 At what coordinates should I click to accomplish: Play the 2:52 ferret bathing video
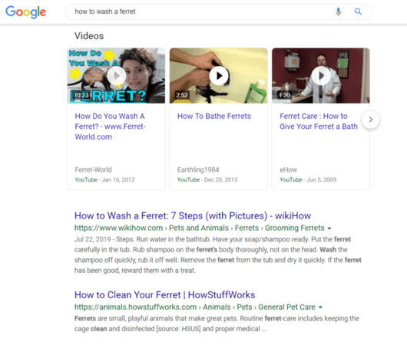point(219,76)
